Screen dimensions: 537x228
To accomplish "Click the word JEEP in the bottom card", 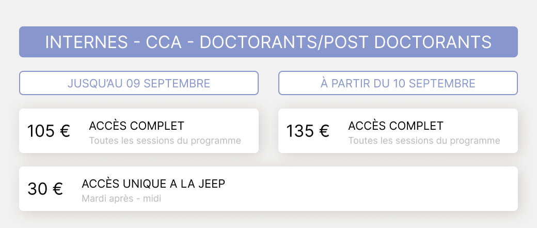I will pos(212,184).
